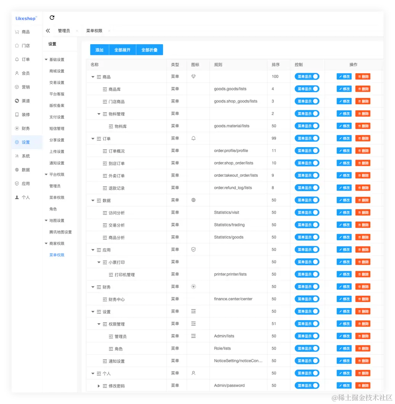
Task: Open 渠道 icon in sidebar
Action: click(17, 101)
